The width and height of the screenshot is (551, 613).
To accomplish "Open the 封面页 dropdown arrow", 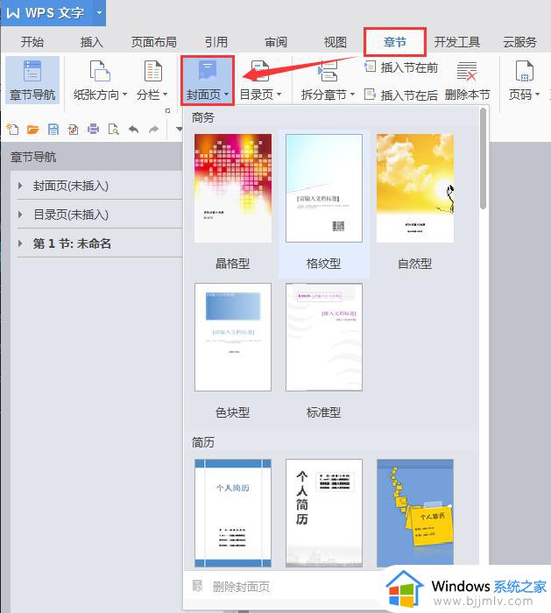I will [x=226, y=95].
